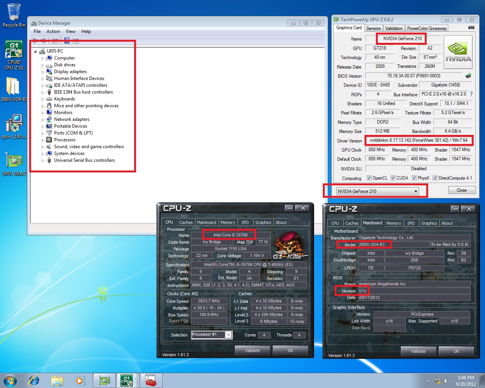Show hidden tray icons arrow
Screen dimensions: 485x388
click(x=428, y=381)
